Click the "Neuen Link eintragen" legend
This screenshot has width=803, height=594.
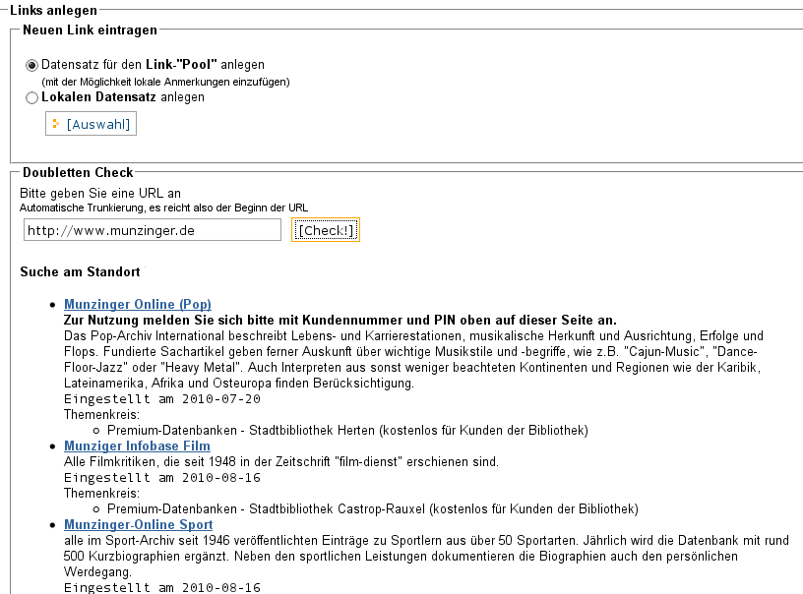tap(89, 31)
